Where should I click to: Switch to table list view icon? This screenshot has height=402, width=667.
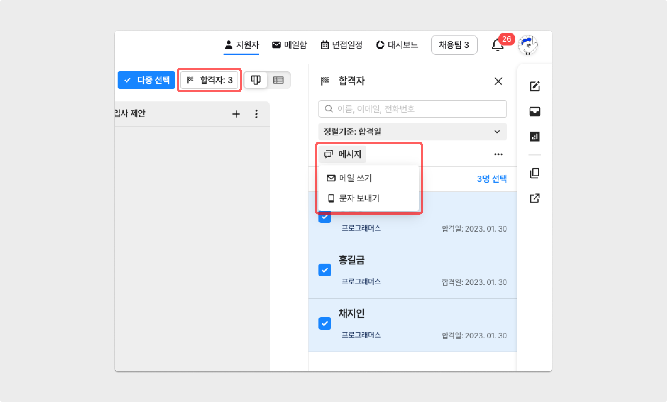pyautogui.click(x=278, y=80)
